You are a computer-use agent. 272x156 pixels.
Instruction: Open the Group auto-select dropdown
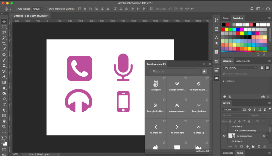pyautogui.click(x=38, y=9)
